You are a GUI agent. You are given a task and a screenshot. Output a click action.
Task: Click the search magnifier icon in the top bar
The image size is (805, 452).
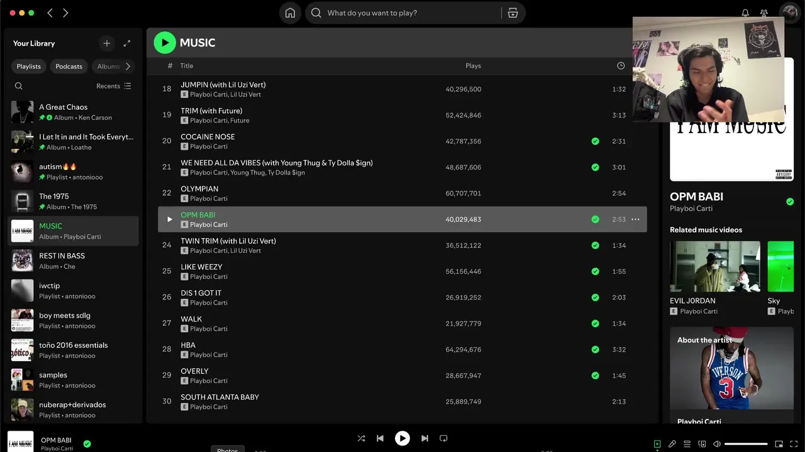[x=316, y=13]
